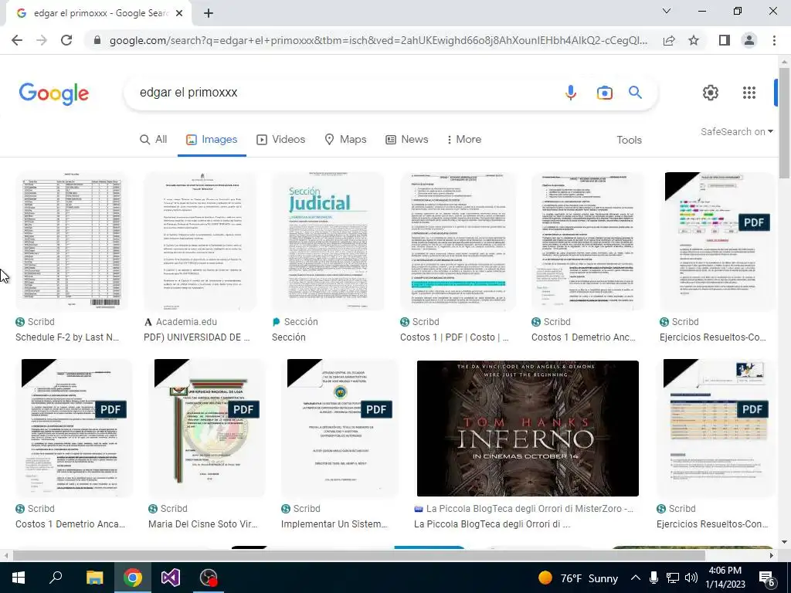
Task: Click Maria Del Cisne Soto Vir... title
Action: coord(203,524)
